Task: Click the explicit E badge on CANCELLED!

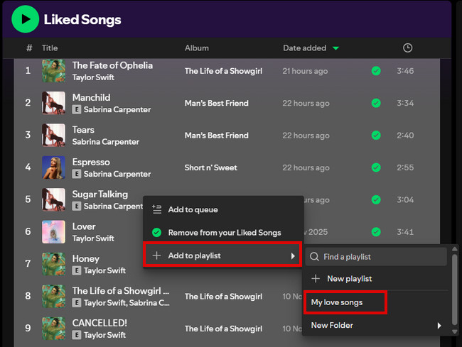Action: [x=77, y=335]
